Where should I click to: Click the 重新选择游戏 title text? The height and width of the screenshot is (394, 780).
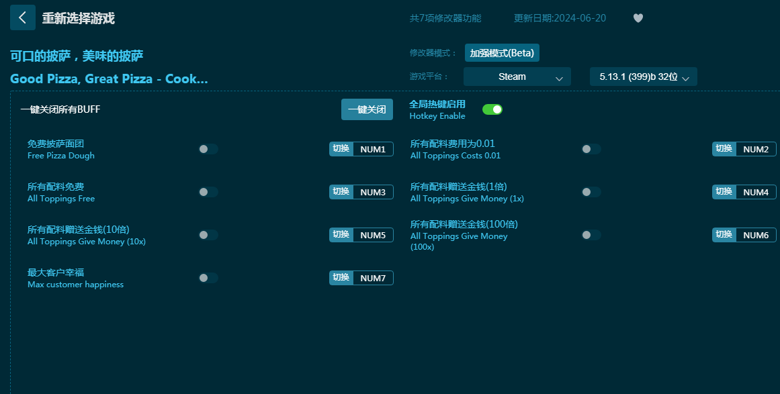click(78, 18)
